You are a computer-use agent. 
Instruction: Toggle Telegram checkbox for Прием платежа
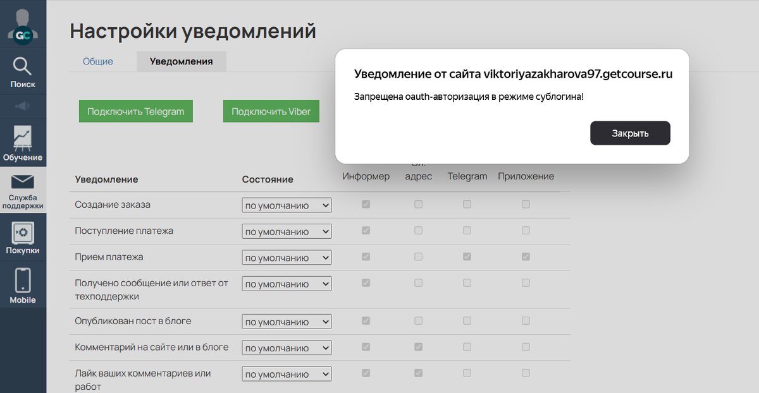(x=467, y=257)
